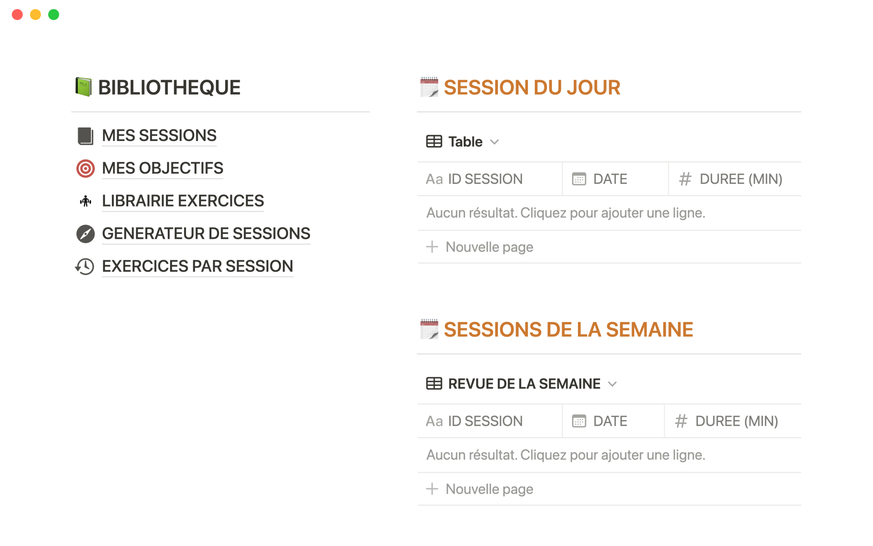Image resolution: width=873 pixels, height=546 pixels.
Task: Click the green macOS fullscreen window button
Action: pos(54,15)
